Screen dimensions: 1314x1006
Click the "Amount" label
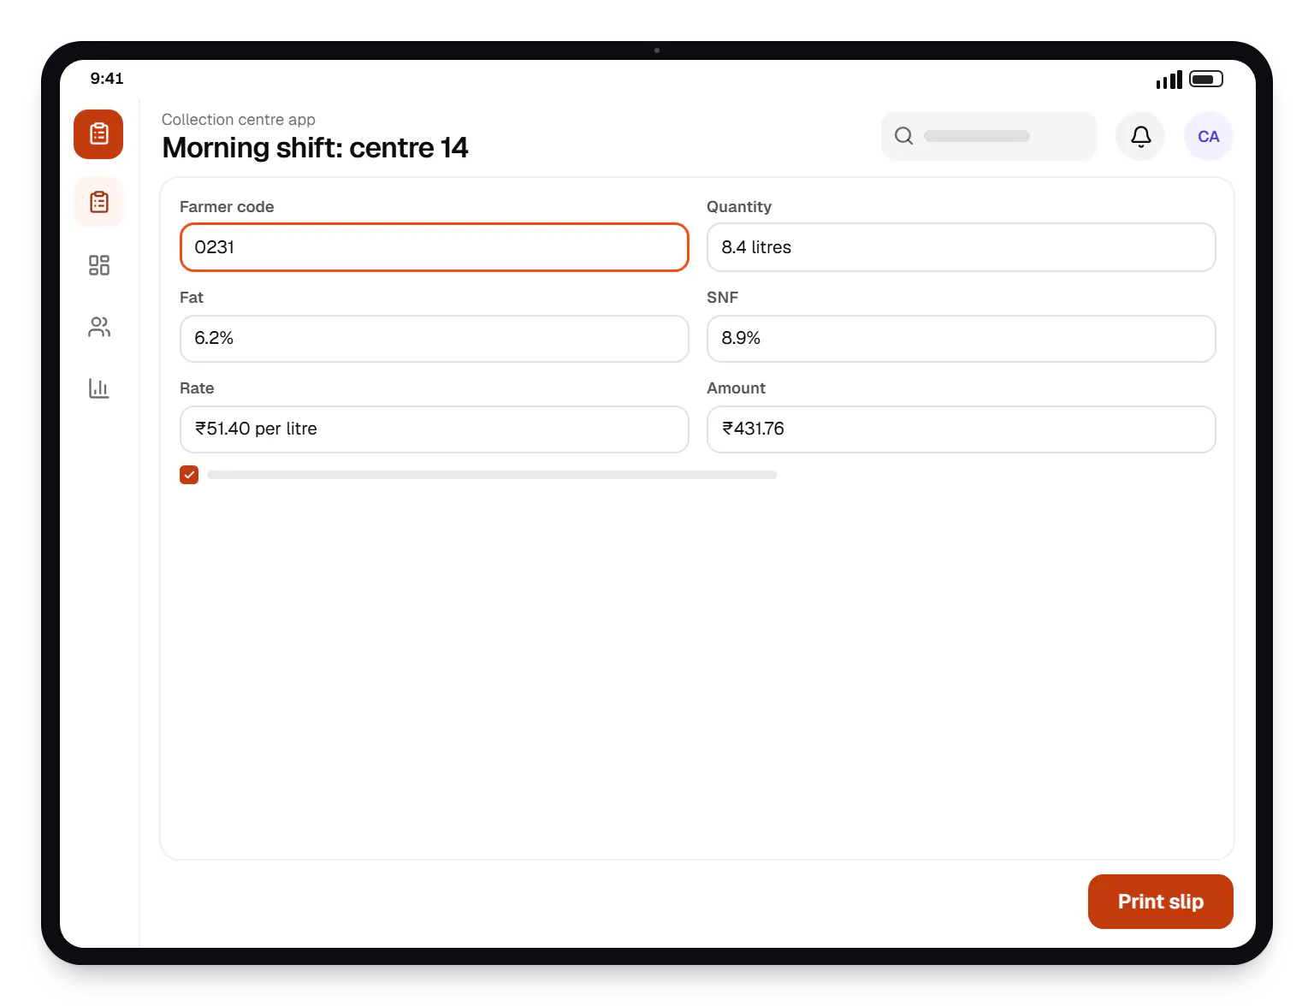736,388
